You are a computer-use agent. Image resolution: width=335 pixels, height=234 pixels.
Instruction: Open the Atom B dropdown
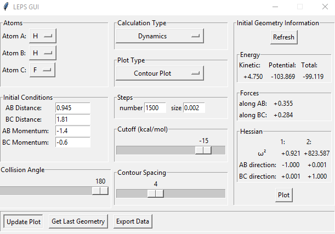pyautogui.click(x=43, y=53)
